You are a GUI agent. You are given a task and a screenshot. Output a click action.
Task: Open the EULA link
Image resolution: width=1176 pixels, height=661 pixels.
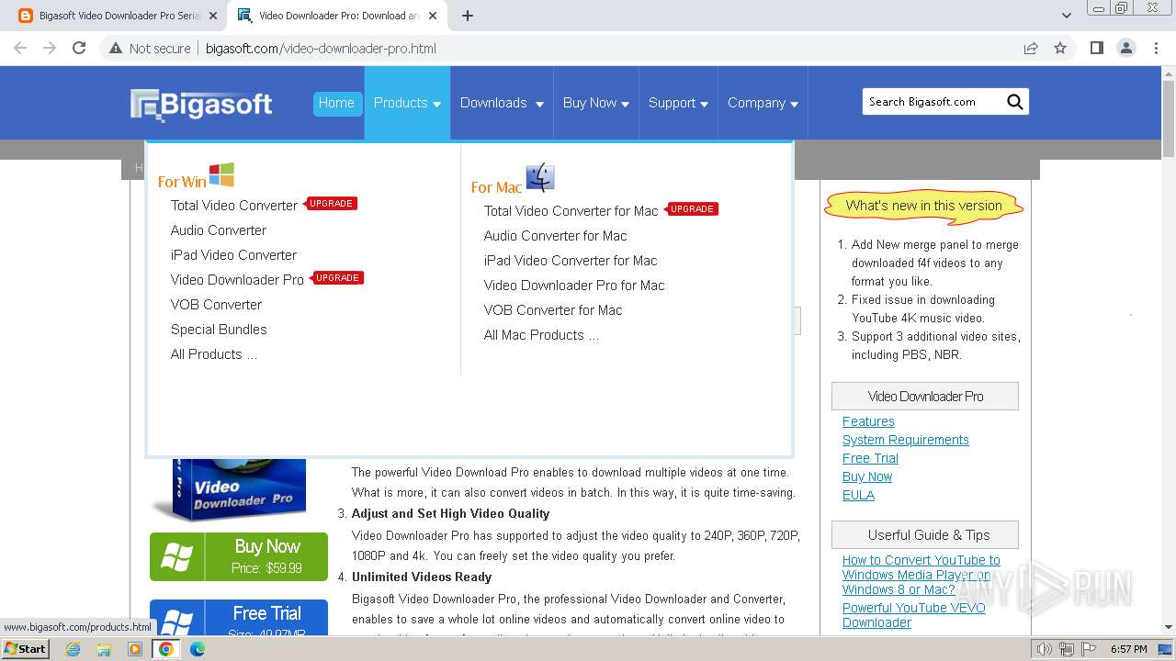pos(858,495)
